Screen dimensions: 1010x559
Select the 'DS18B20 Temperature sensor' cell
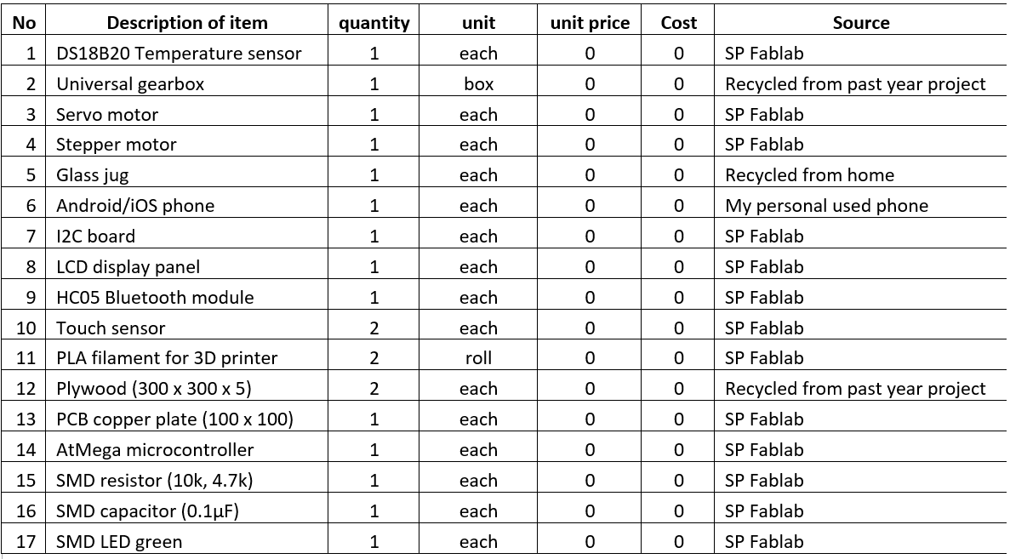point(179,54)
